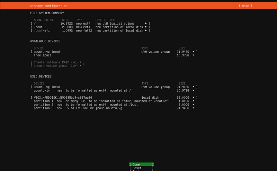Open Create volume group (LVM) option
The width and height of the screenshot is (277, 171).
point(57,66)
